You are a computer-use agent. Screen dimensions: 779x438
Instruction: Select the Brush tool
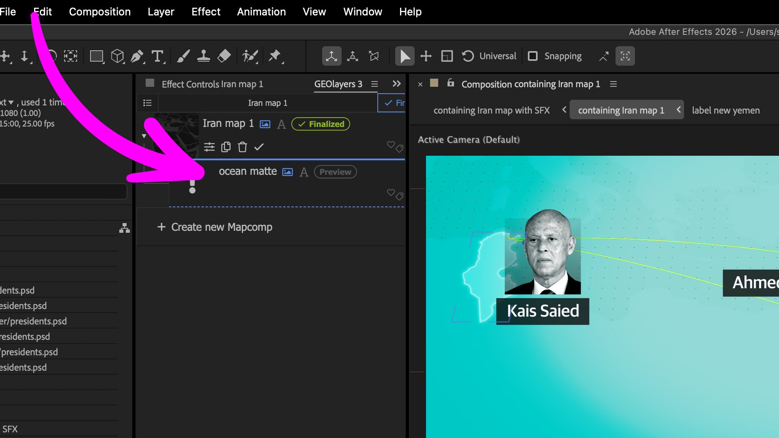coord(183,56)
